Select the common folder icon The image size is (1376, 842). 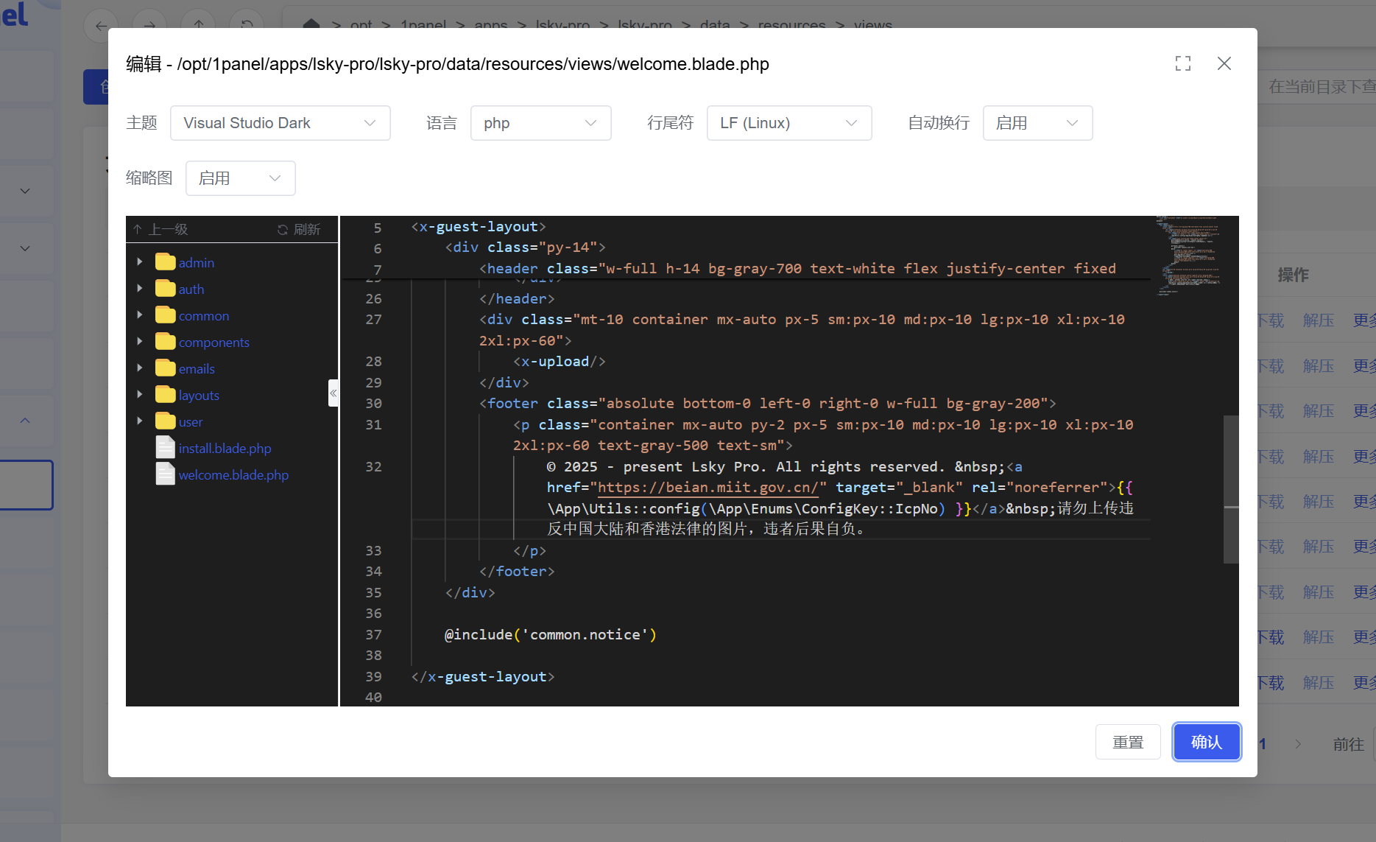pyautogui.click(x=166, y=315)
